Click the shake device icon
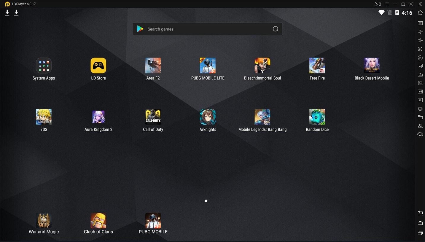Image resolution: width=425 pixels, height=242 pixels. (x=420, y=109)
